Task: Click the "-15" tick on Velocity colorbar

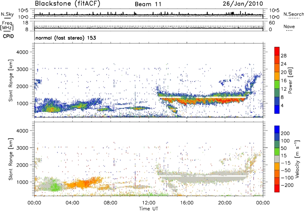Action: 286,163
